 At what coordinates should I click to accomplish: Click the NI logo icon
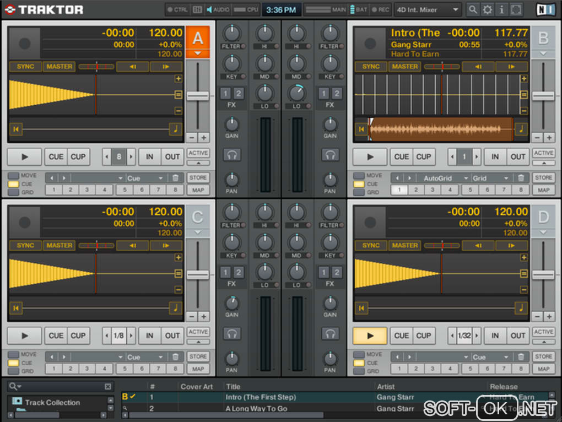[x=545, y=10]
